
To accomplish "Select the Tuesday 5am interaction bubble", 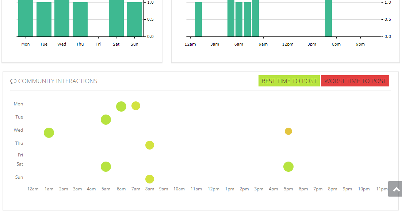I will coord(106,120).
